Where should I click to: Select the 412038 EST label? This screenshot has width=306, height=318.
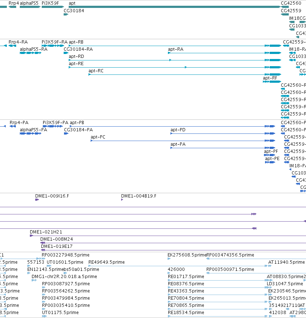pyautogui.click(x=277, y=313)
